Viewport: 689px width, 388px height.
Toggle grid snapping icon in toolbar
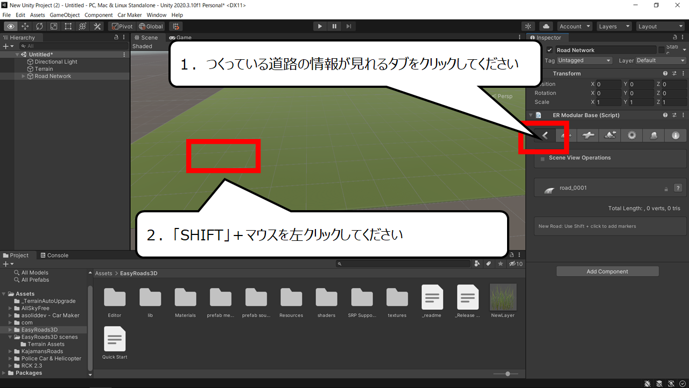(x=175, y=26)
